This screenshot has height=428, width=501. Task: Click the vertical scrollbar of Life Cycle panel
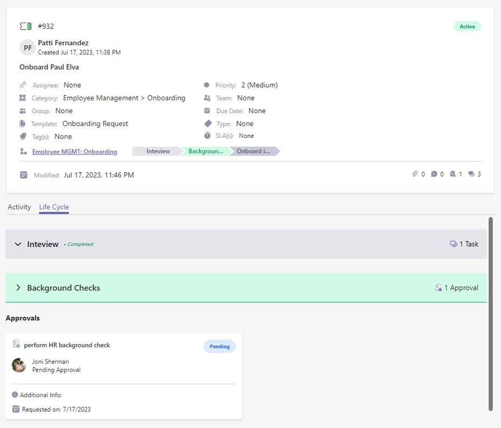[490, 314]
